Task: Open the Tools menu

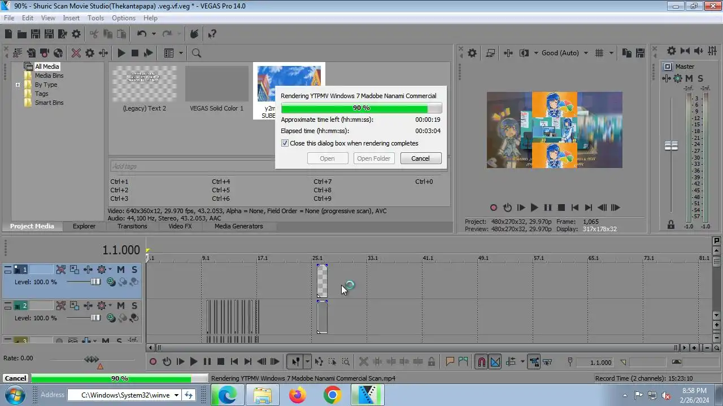Action: 95,18
